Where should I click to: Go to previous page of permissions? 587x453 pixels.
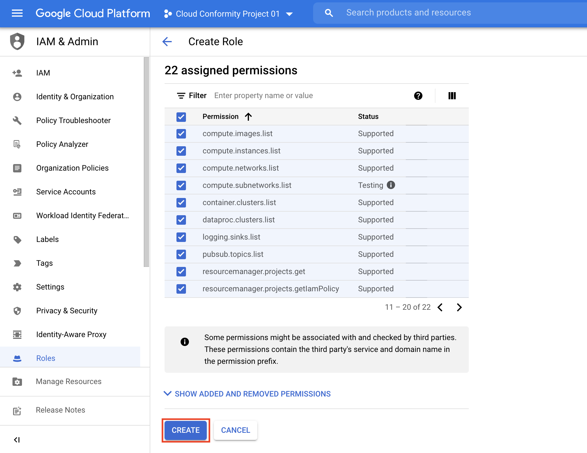tap(440, 307)
